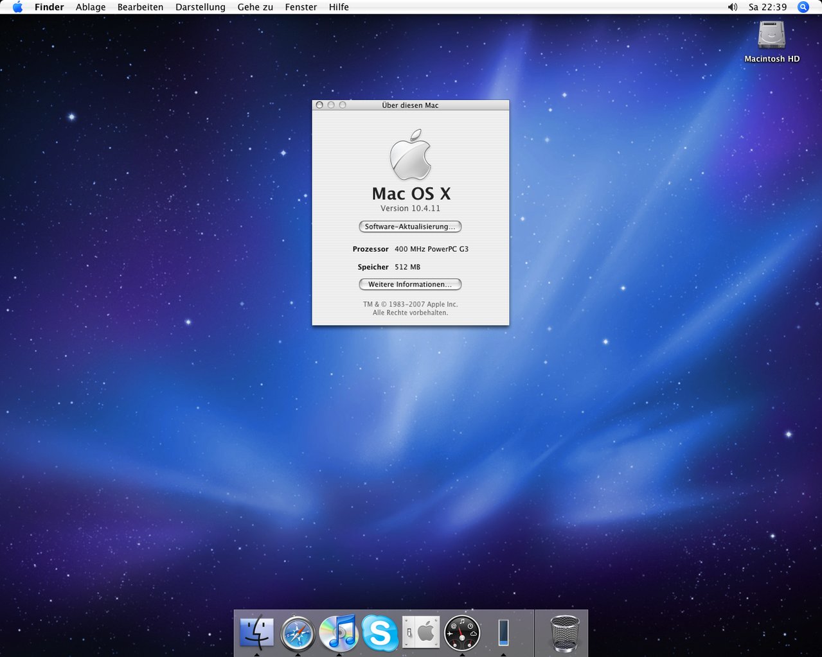Open the Spotlight search icon
The image size is (822, 657).
click(803, 7)
